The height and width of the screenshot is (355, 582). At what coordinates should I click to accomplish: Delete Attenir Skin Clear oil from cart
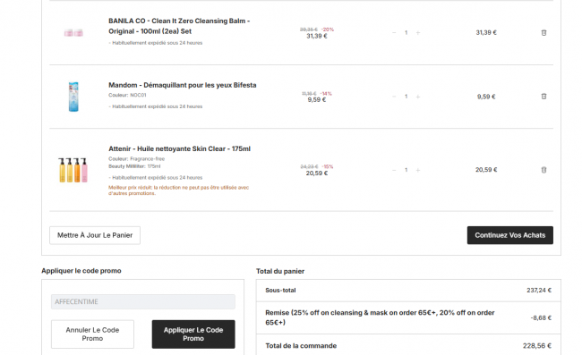tap(543, 170)
